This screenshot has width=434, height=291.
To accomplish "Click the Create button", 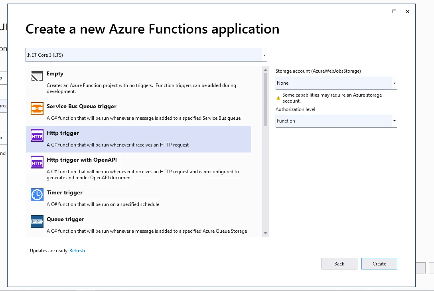I will 379,263.
